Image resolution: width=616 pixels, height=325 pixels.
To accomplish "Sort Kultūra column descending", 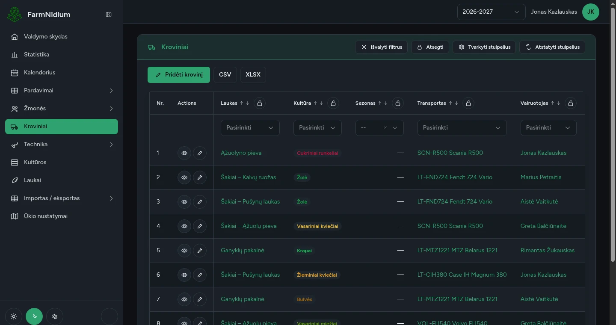I will (321, 103).
